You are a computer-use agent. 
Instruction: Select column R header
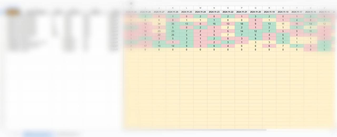coord(269,8)
